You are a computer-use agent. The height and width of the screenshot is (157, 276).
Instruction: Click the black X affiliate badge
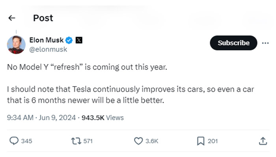pyautogui.click(x=79, y=40)
